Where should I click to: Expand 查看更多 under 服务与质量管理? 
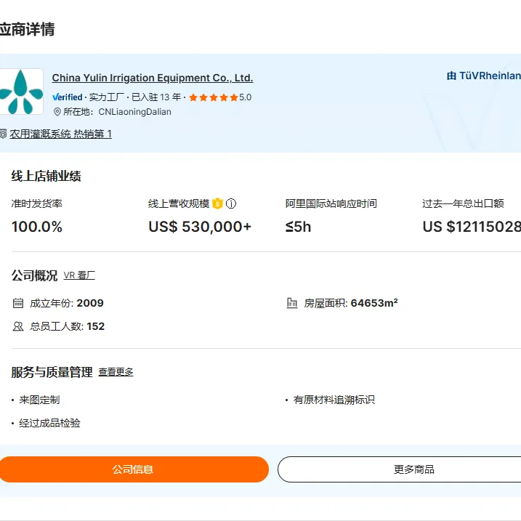(116, 372)
